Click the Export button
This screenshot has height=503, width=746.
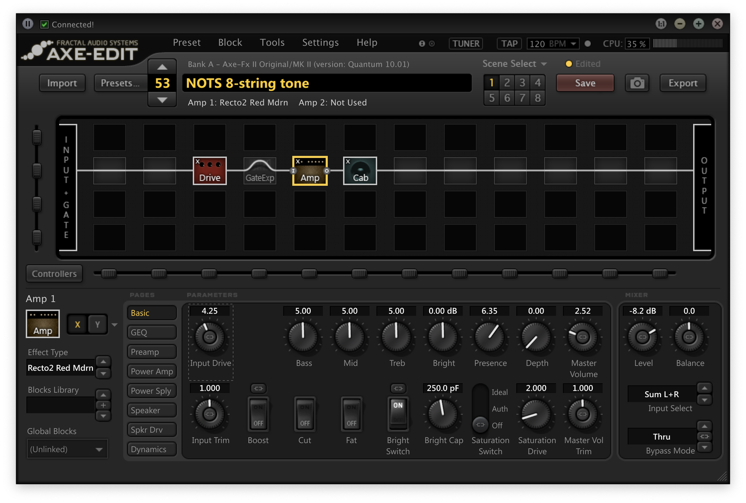coord(682,83)
